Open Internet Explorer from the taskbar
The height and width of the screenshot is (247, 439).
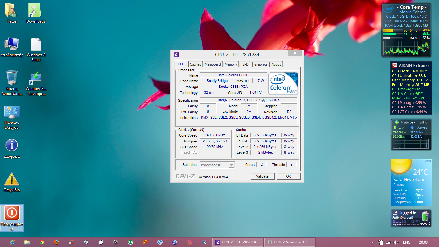click(x=12, y=242)
